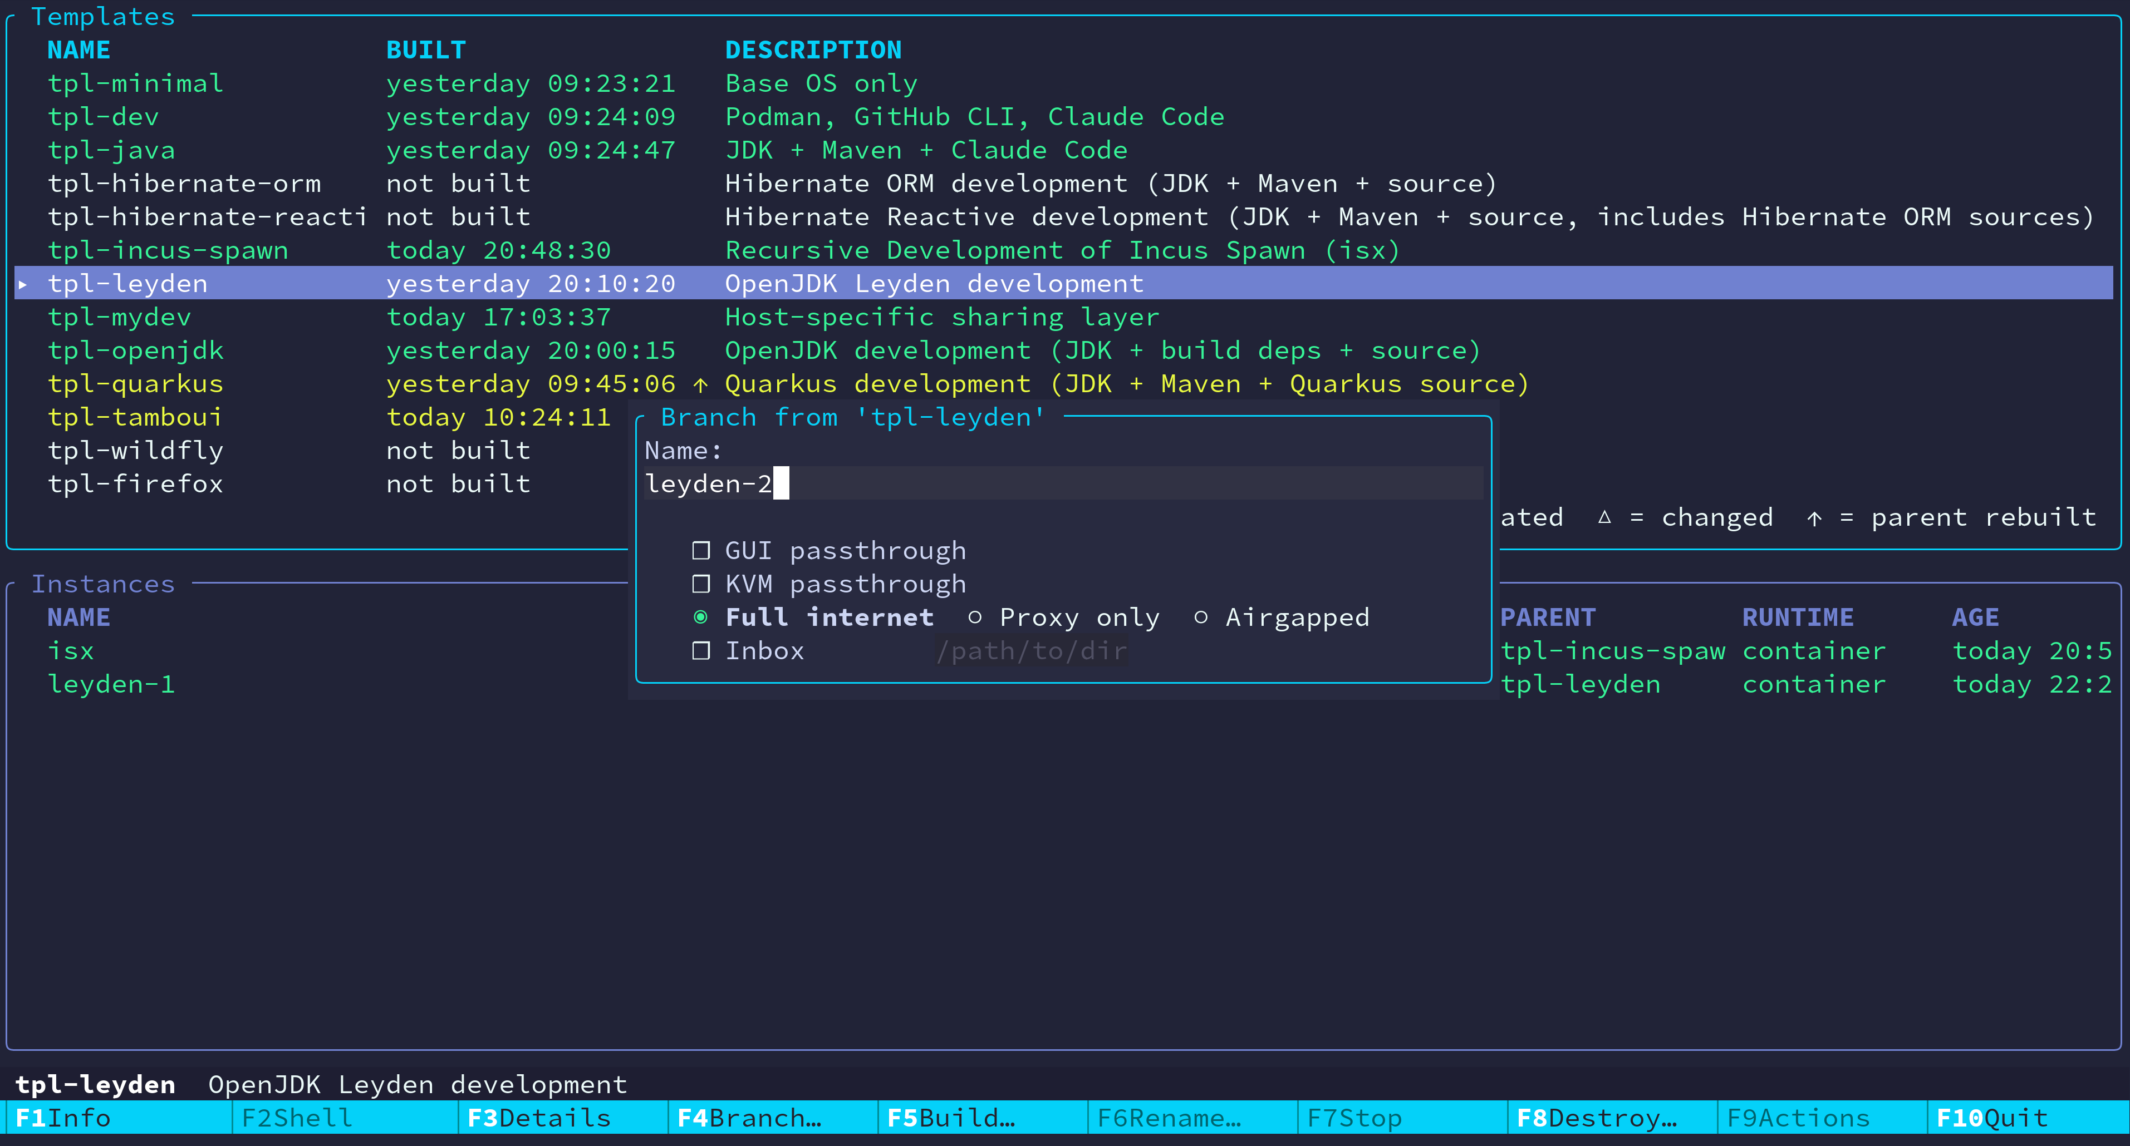Select the isx instance row
The height and width of the screenshot is (1146, 2130).
[322, 651]
